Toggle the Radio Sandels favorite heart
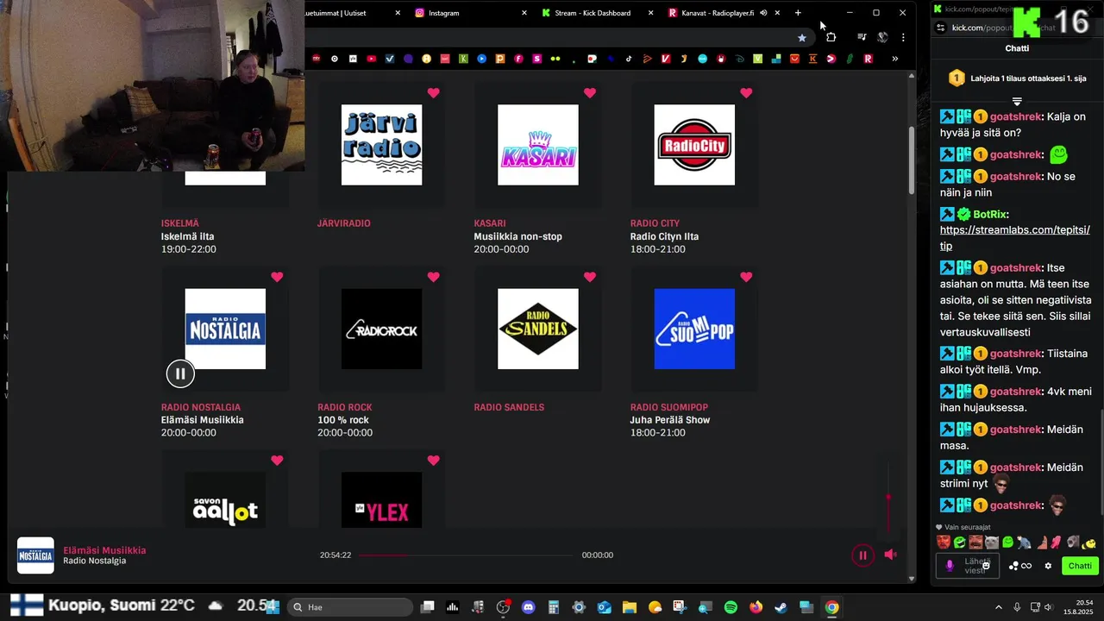The height and width of the screenshot is (621, 1104). [x=590, y=277]
